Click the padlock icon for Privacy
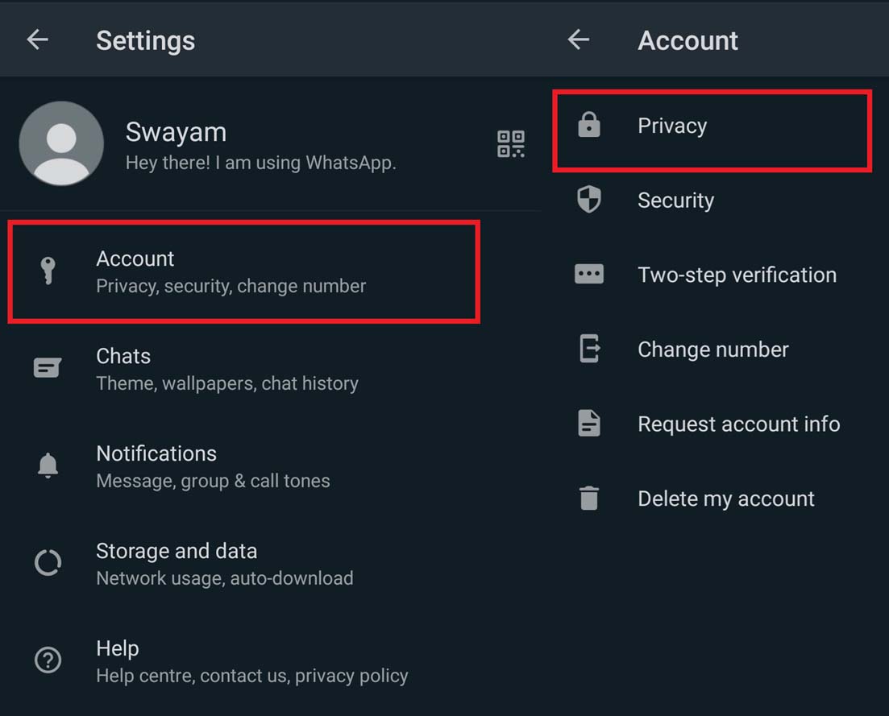Screen dimensions: 889x716 [x=589, y=125]
